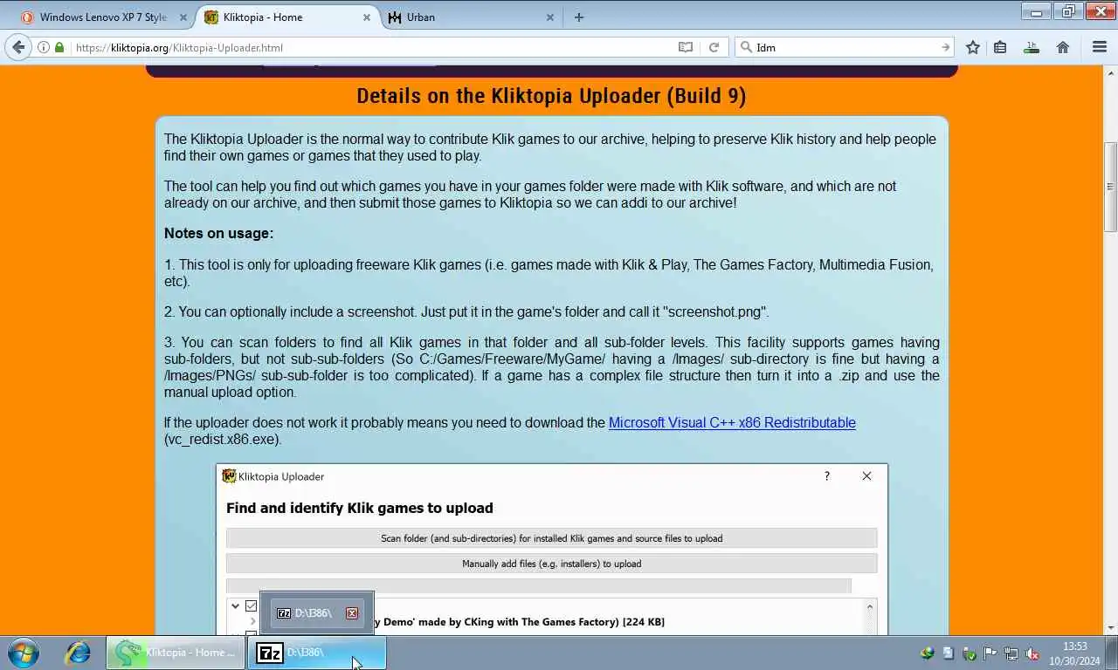1118x670 pixels.
Task: Click the green-check shield tray icon
Action: [969, 653]
